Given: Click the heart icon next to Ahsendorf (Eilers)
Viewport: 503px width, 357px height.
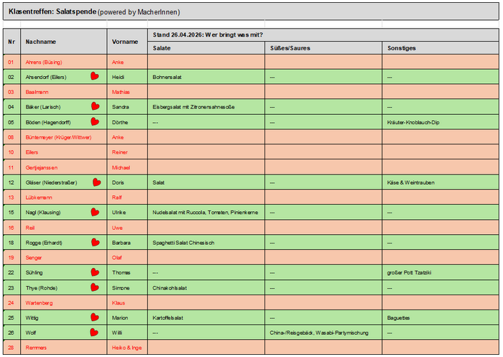Looking at the screenshot, I should [x=95, y=76].
